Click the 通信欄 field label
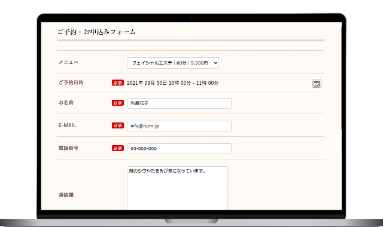The width and height of the screenshot is (383, 227). [x=66, y=195]
